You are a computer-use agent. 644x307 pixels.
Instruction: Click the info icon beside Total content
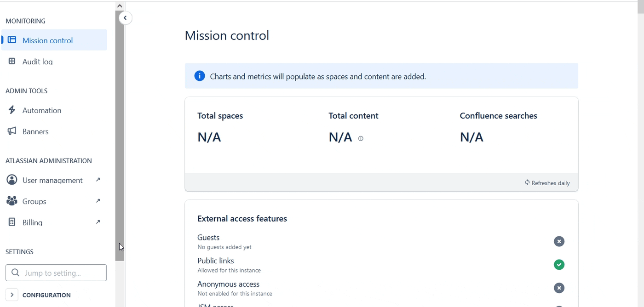361,138
